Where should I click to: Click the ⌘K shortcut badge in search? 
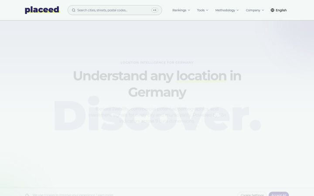point(154,10)
